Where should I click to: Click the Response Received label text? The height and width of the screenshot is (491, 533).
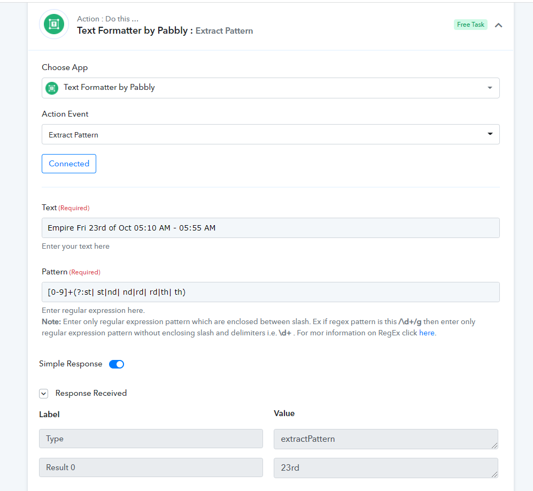91,394
